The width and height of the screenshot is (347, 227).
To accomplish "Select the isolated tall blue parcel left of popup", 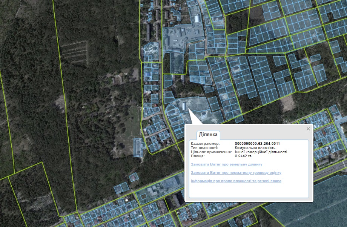I will click(138, 147).
